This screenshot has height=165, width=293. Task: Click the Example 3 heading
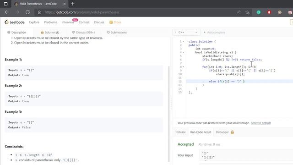tap(13, 112)
